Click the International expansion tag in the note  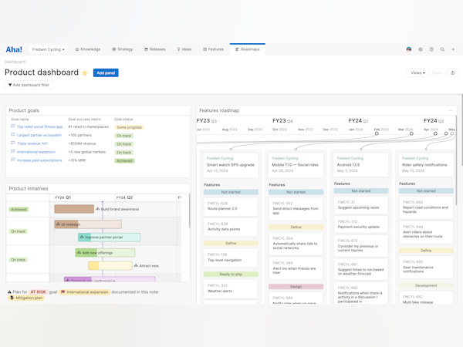[84, 291]
